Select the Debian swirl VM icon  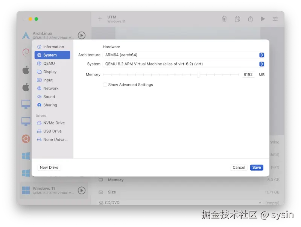click(26, 53)
